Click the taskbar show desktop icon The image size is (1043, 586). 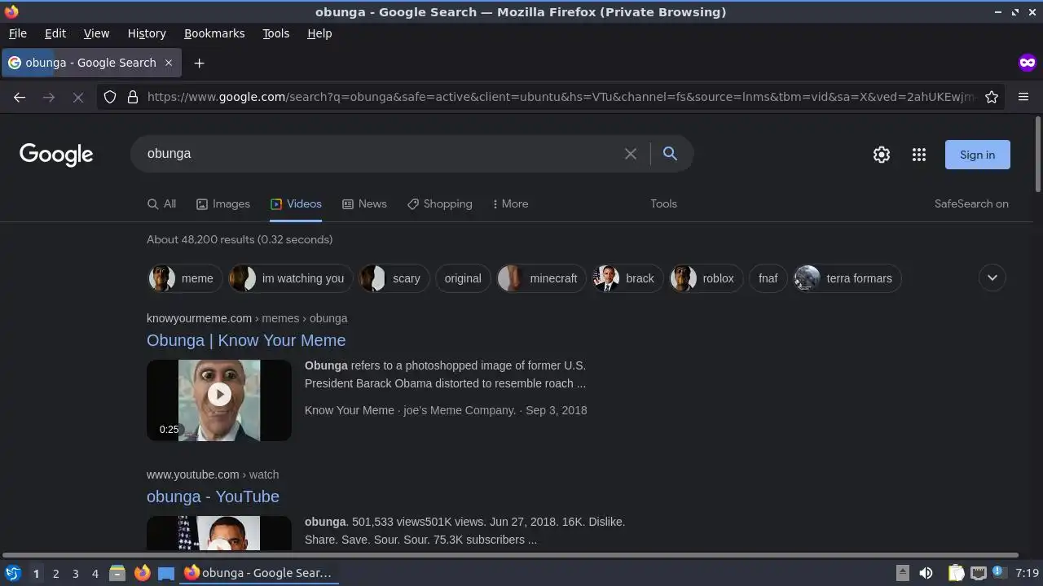[166, 573]
